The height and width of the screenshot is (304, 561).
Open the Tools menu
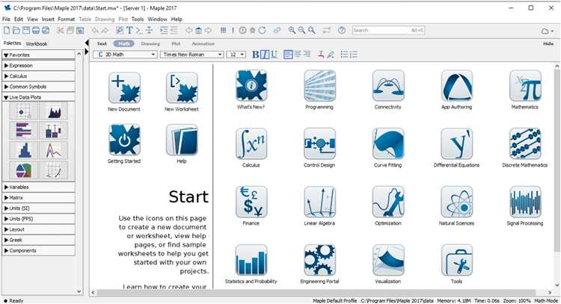pos(138,19)
